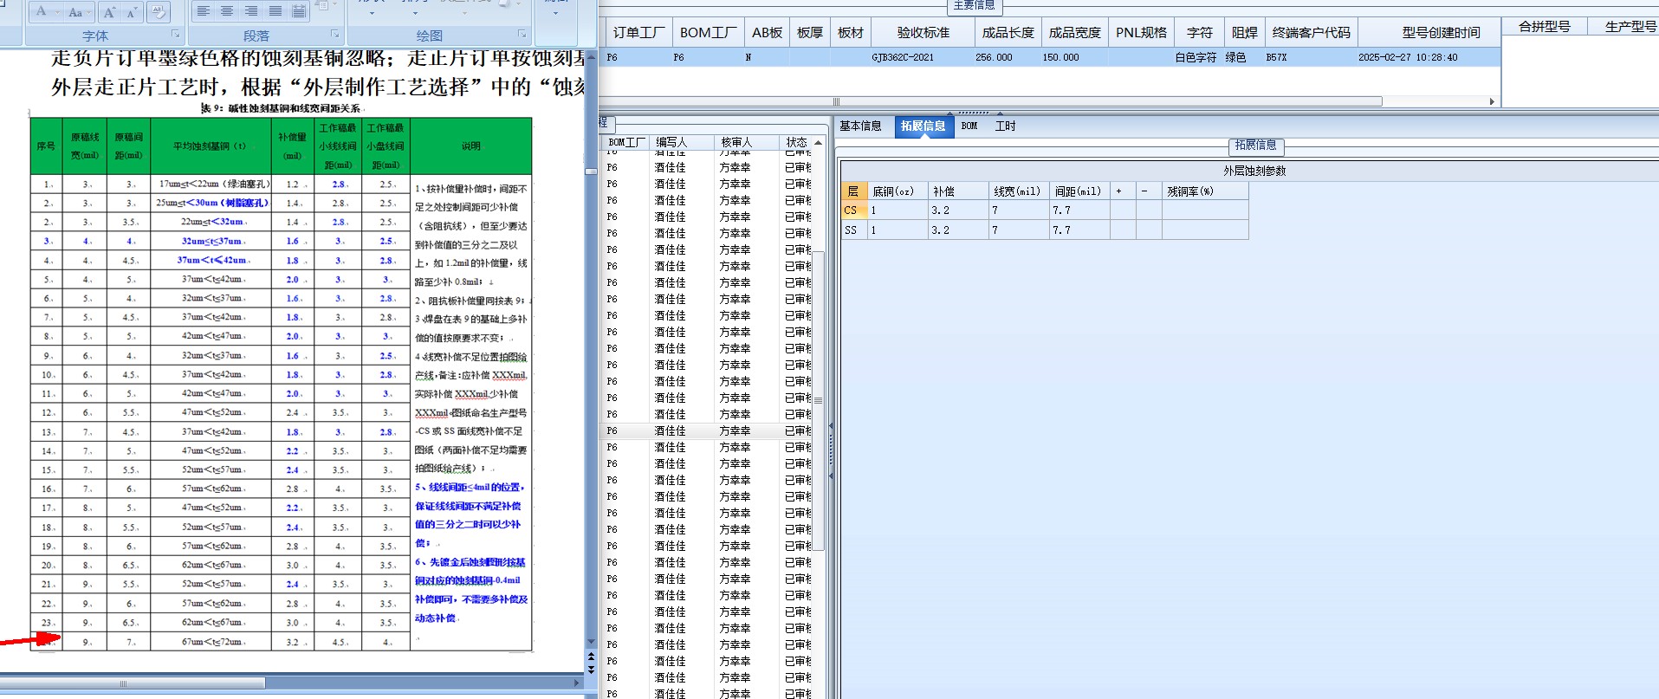Click the 合拼型号 column header
1659x699 pixels.
(1545, 27)
